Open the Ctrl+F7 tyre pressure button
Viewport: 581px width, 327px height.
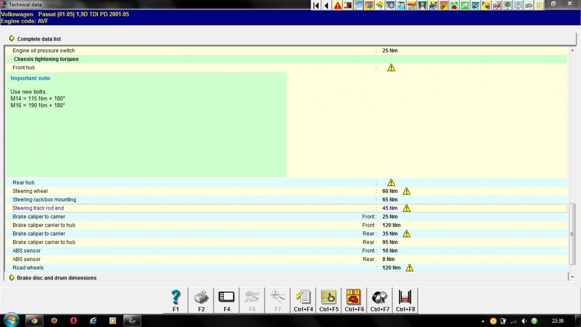380,300
